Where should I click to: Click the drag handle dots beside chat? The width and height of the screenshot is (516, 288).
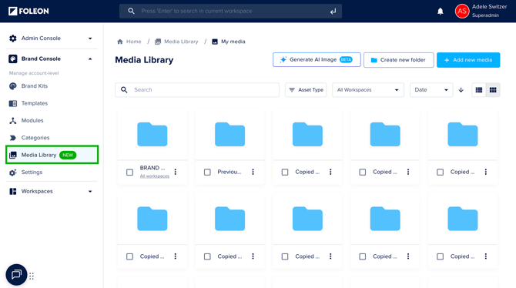tap(32, 276)
